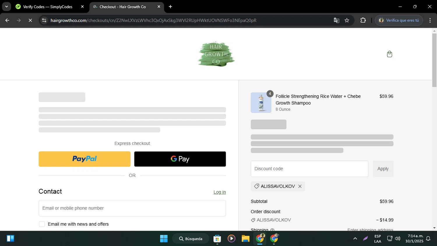Image resolution: width=437 pixels, height=246 pixels.
Task: Show hidden system tray icons
Action: point(355,238)
